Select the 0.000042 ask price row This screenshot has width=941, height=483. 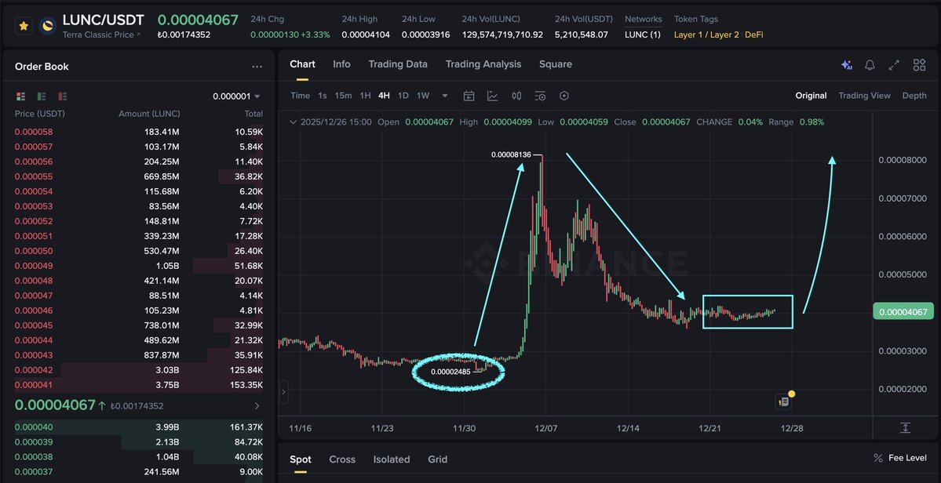coord(139,370)
